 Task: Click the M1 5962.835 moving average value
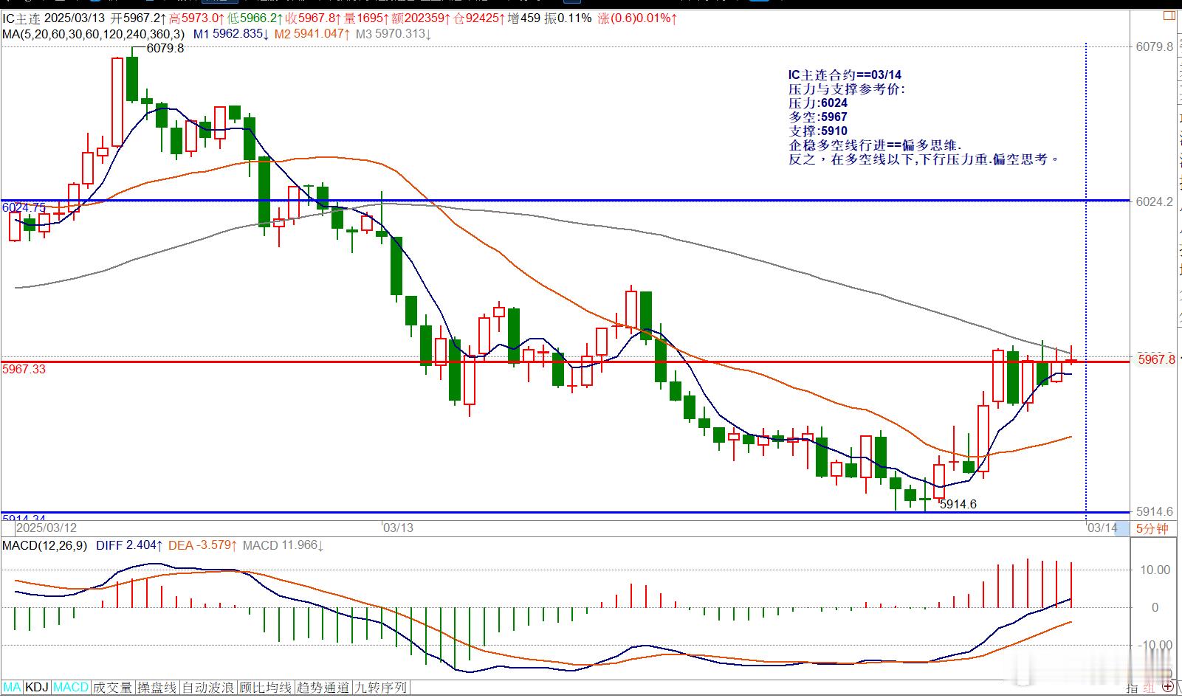[x=231, y=34]
